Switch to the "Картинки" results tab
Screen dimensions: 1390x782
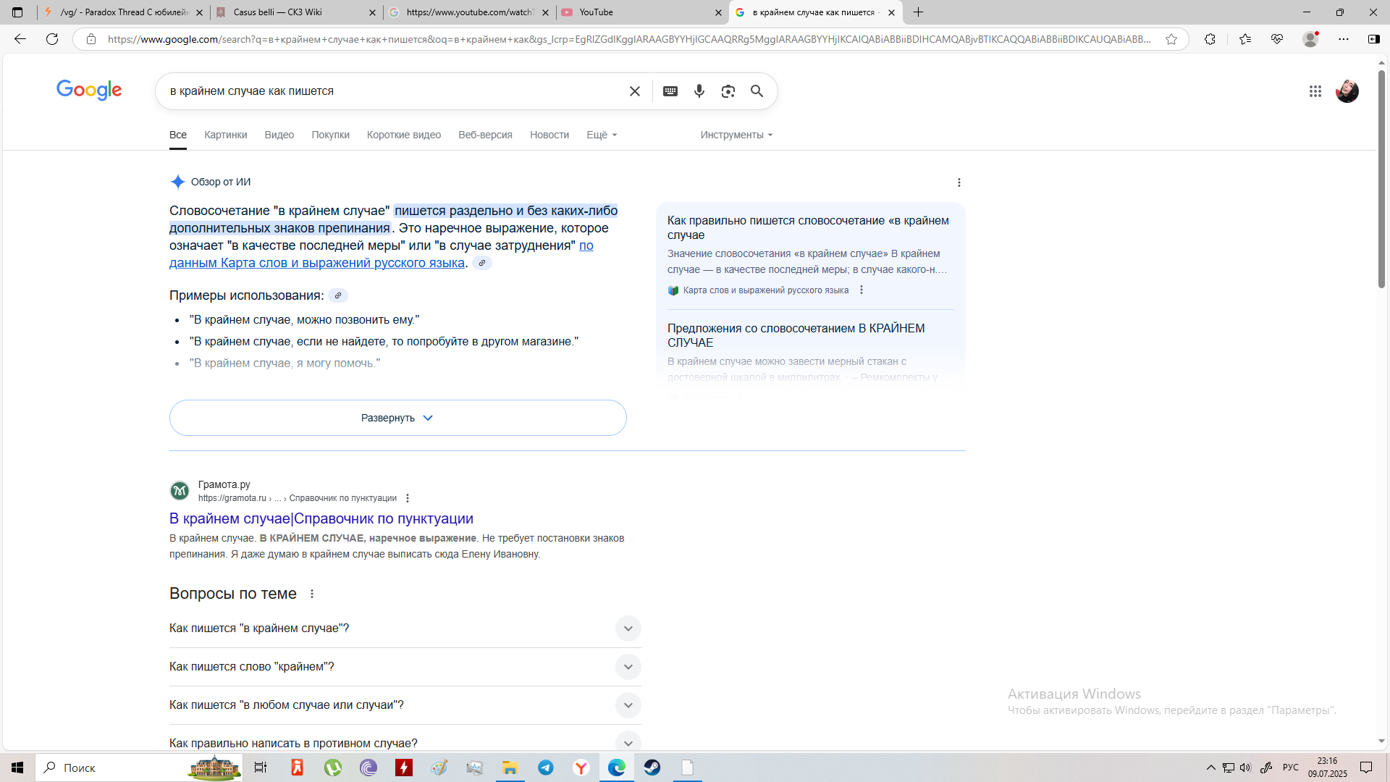pos(225,135)
